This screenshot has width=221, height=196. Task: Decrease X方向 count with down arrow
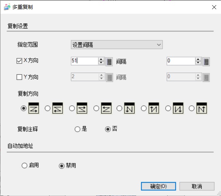point(101,63)
